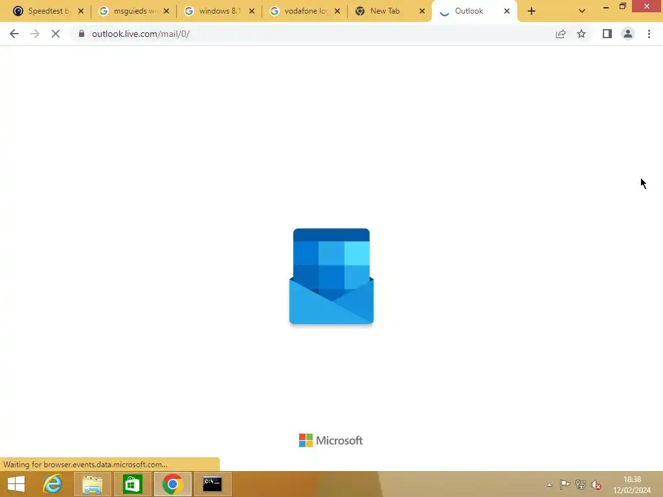Close the vodafone tab
This screenshot has width=663, height=497.
pos(337,11)
